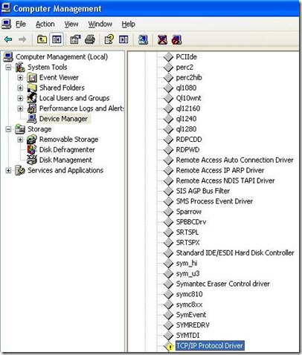The height and width of the screenshot is (355, 302).
Task: Click the Help toolbar icon
Action: pos(109,39)
